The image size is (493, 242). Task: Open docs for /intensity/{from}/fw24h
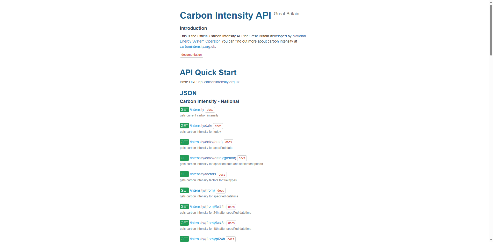click(x=231, y=207)
